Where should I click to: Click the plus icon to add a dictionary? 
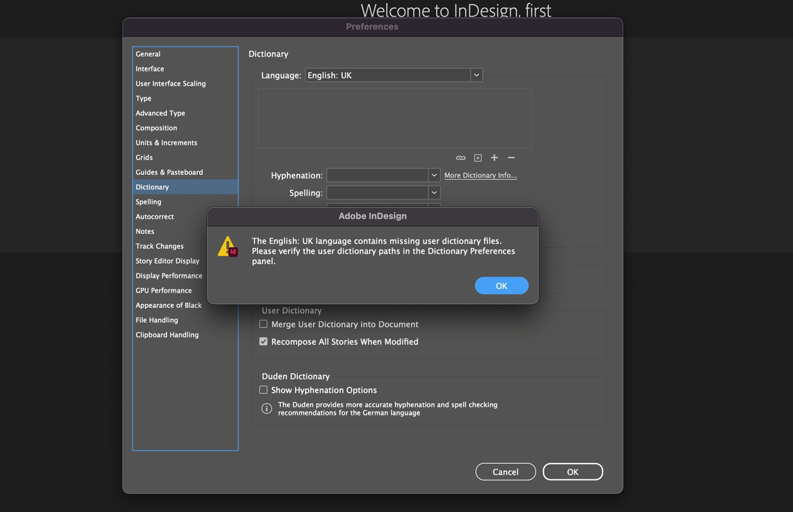point(494,158)
